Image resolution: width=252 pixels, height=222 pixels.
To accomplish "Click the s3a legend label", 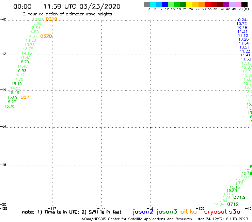I will point(235,212).
